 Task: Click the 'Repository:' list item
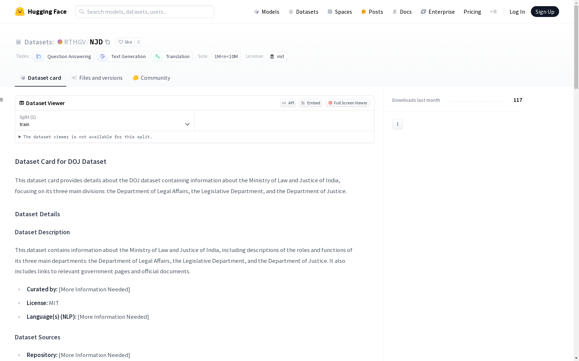[79, 355]
